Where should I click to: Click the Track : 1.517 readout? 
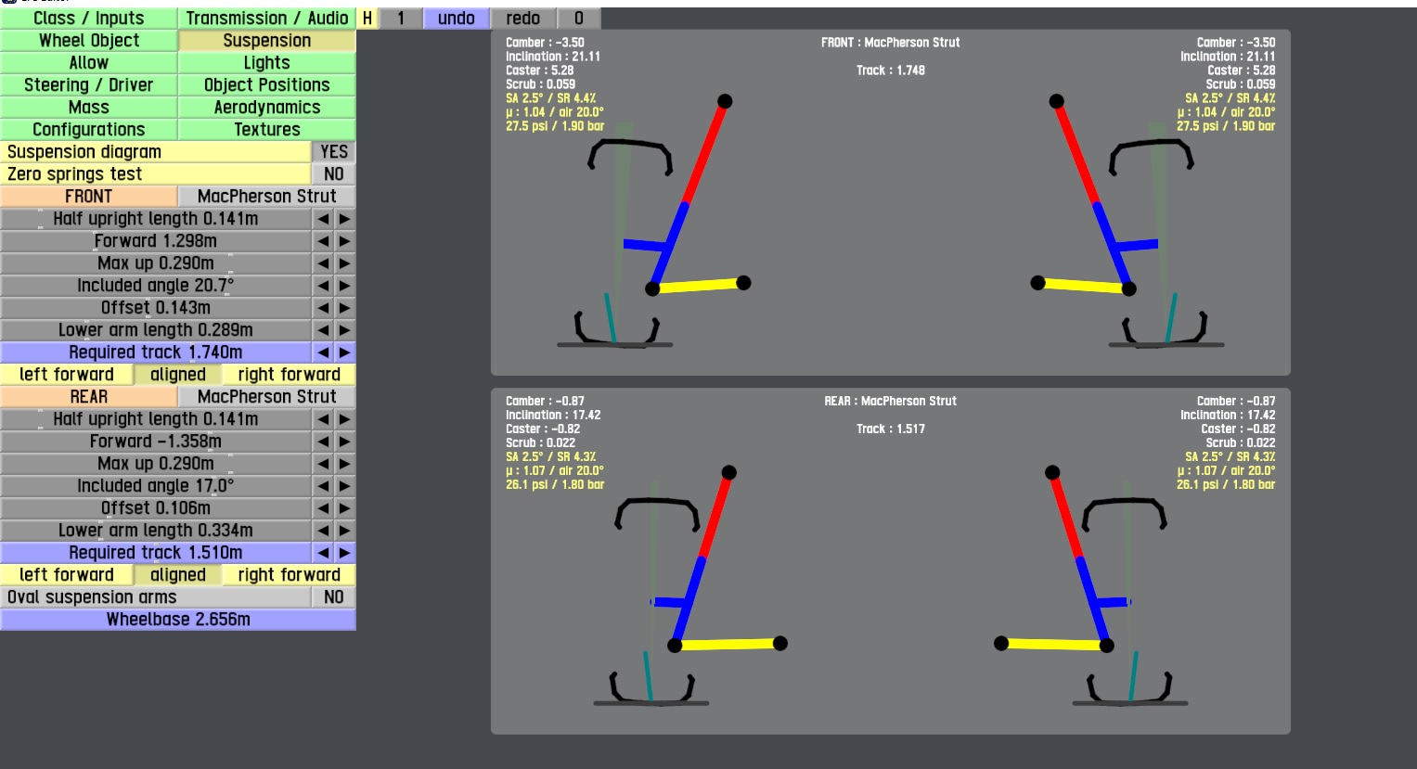coord(891,429)
